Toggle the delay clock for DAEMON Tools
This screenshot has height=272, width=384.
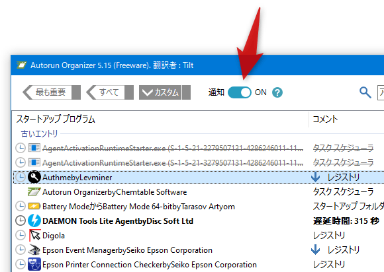pos(21,221)
